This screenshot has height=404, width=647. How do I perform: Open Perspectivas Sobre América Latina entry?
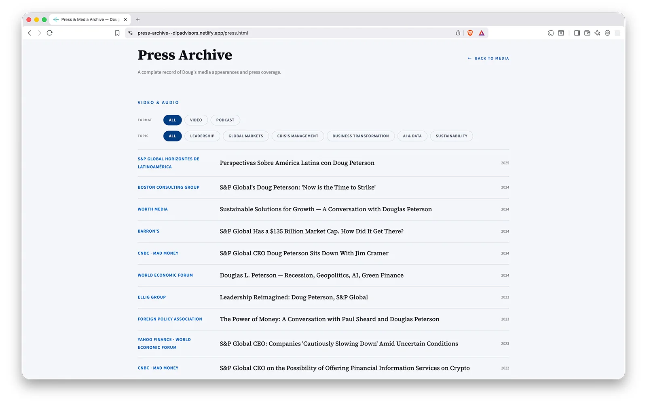coord(323,163)
